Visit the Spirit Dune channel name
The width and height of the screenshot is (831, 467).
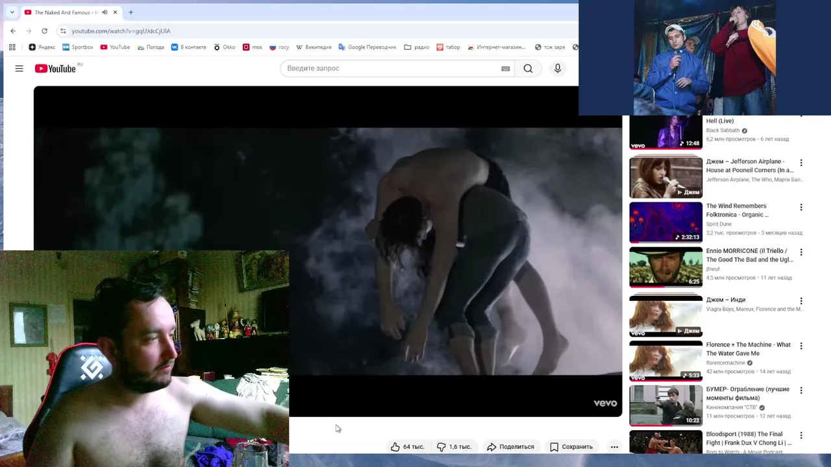tap(719, 224)
